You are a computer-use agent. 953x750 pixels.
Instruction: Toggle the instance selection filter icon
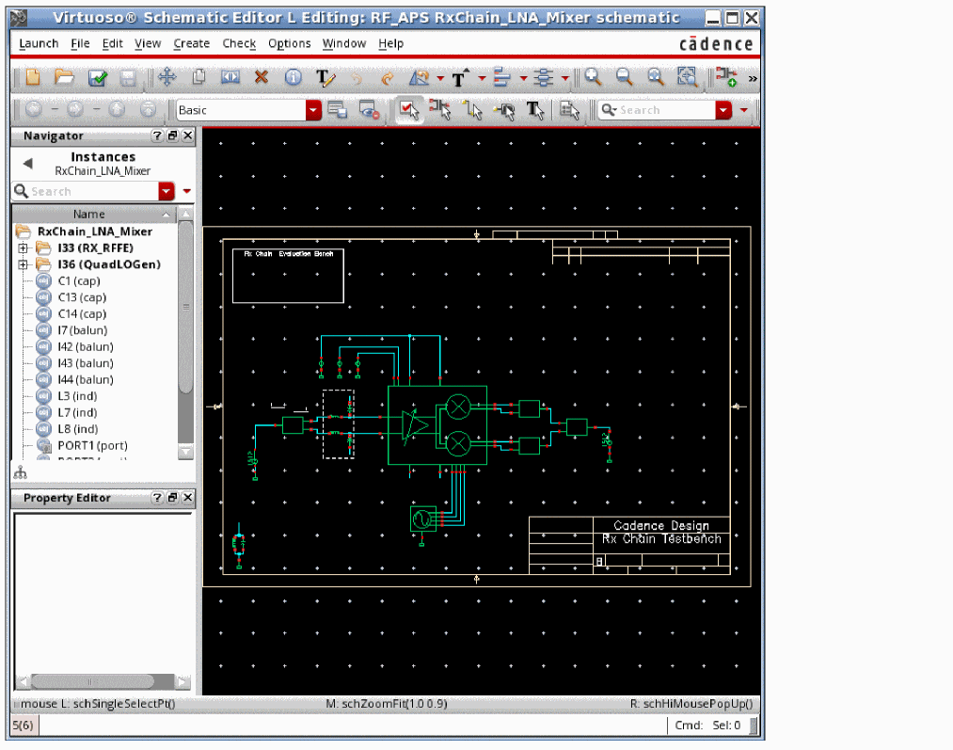click(439, 110)
